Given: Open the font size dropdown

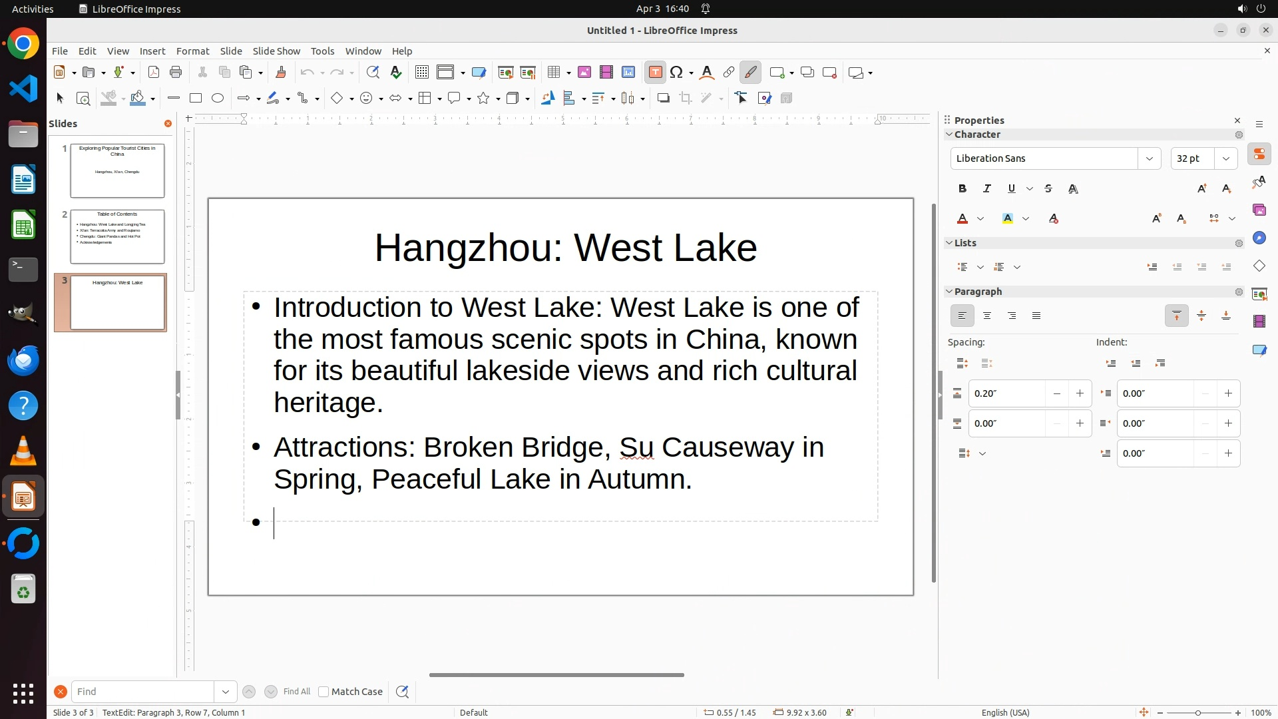Looking at the screenshot, I should click(1226, 158).
